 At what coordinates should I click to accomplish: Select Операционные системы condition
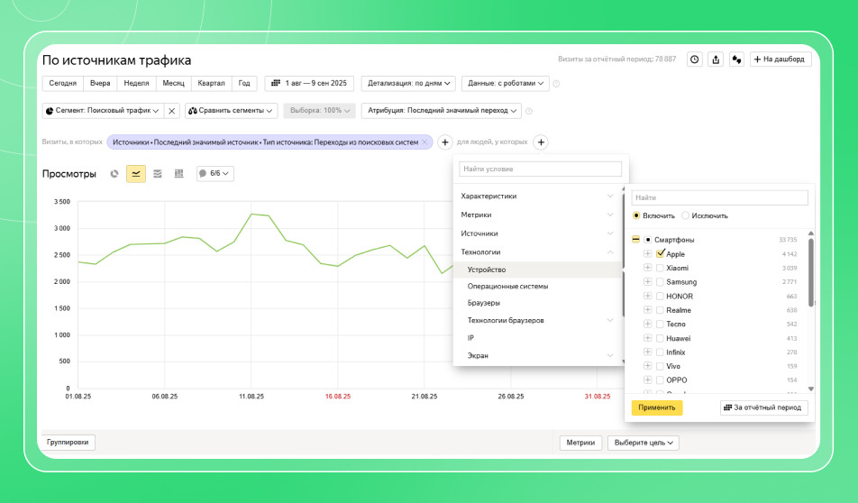pyautogui.click(x=507, y=287)
